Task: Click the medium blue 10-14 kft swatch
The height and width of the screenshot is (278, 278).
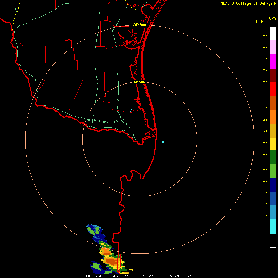Action: click(x=273, y=199)
